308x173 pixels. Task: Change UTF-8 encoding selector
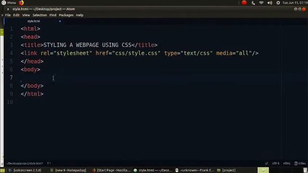coord(275,163)
